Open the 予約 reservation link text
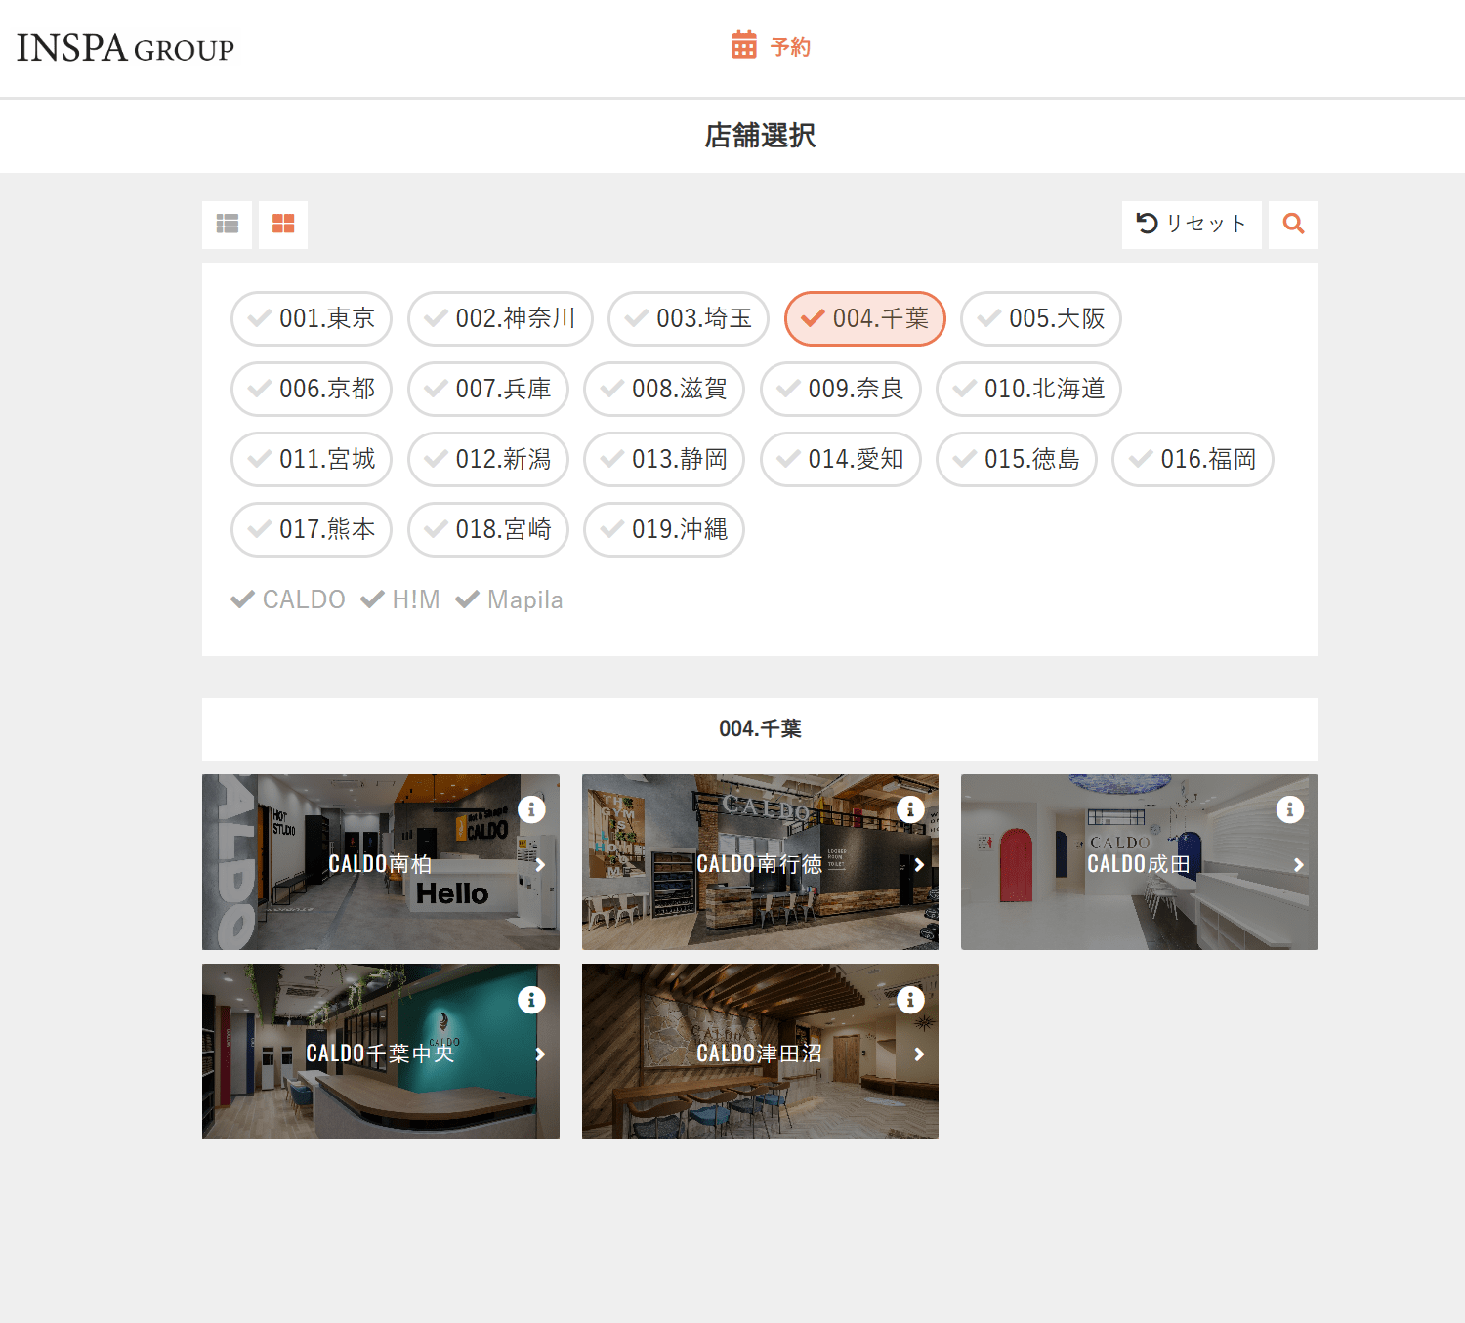The width and height of the screenshot is (1465, 1323). click(x=790, y=47)
